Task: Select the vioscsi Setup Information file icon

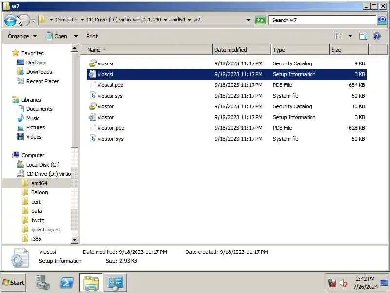Action: (x=93, y=74)
